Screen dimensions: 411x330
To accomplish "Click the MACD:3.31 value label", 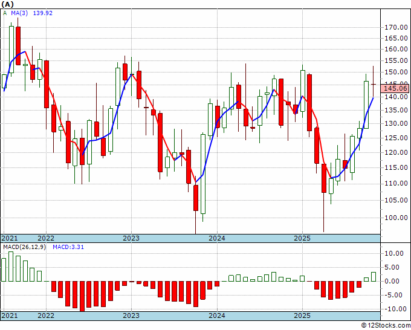I will click(x=68, y=247).
